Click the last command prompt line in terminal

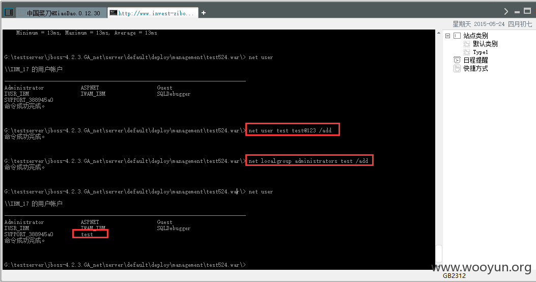click(125, 265)
